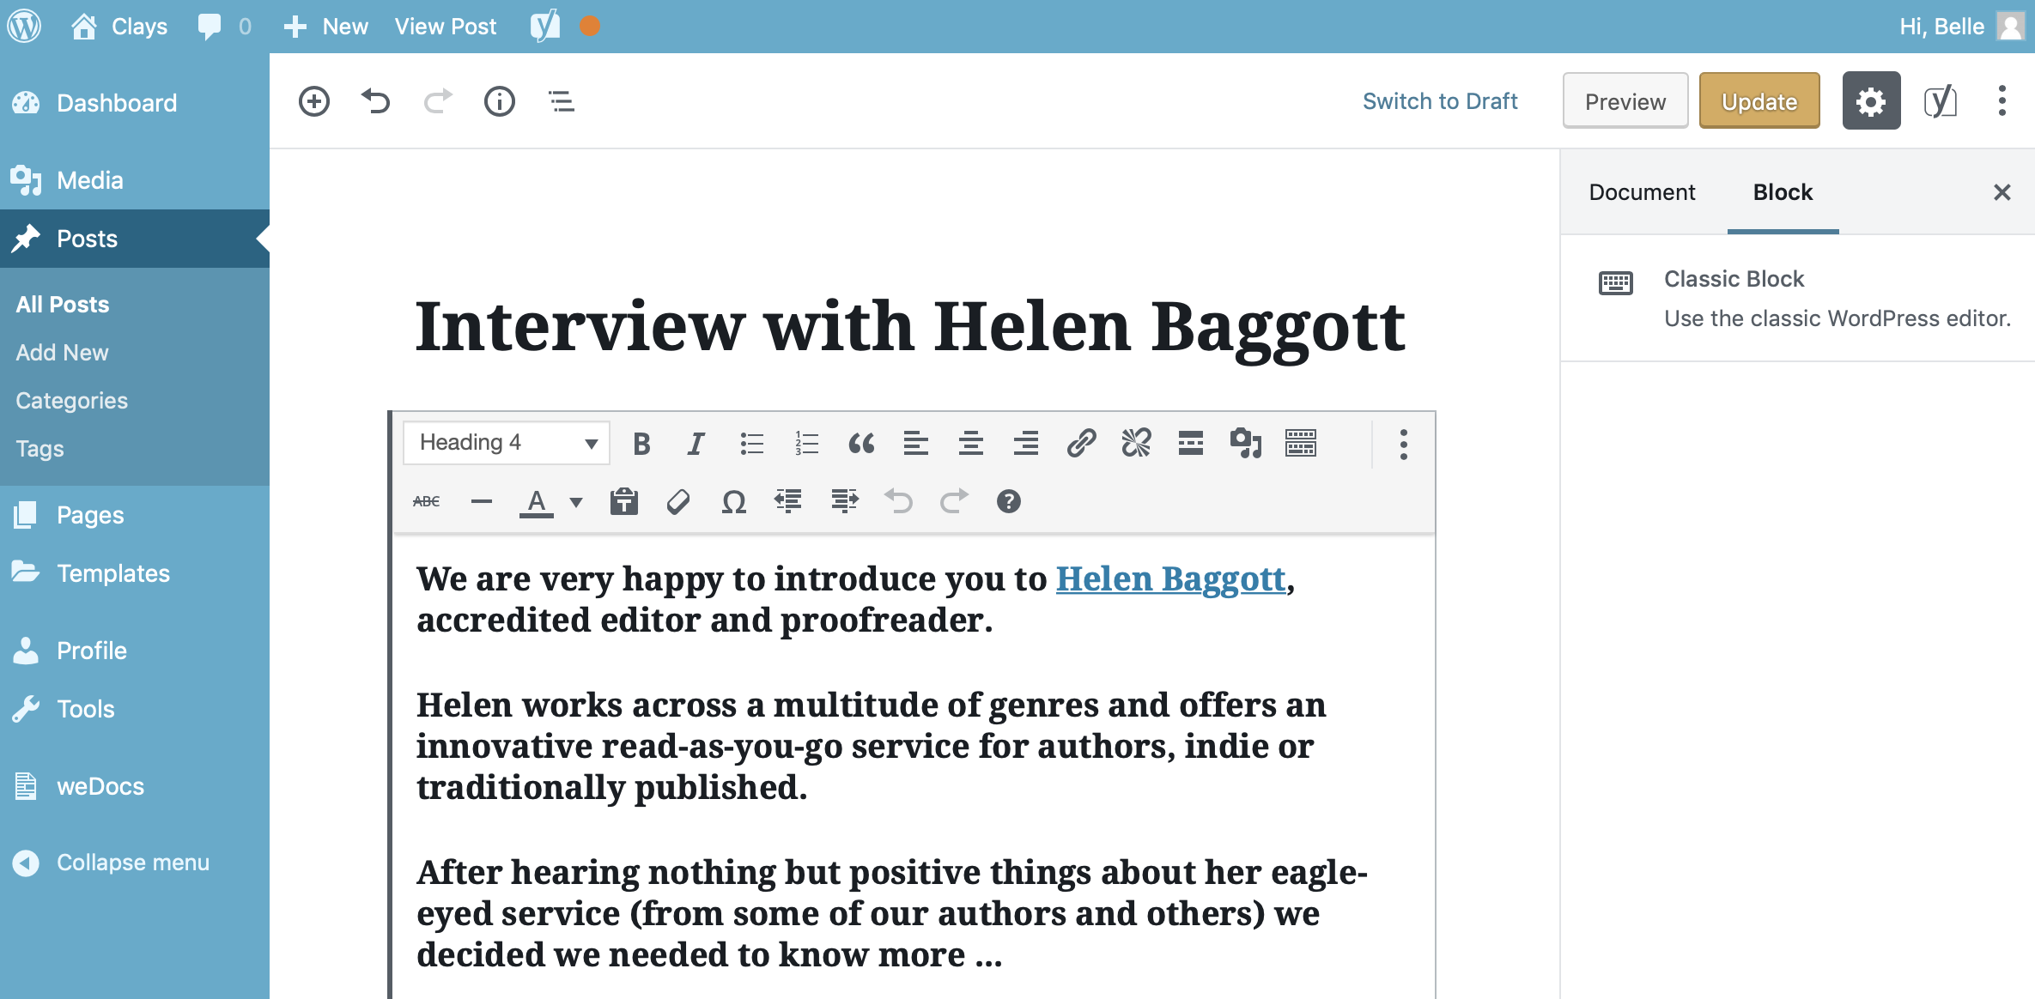
Task: Align text center
Action: 971,444
